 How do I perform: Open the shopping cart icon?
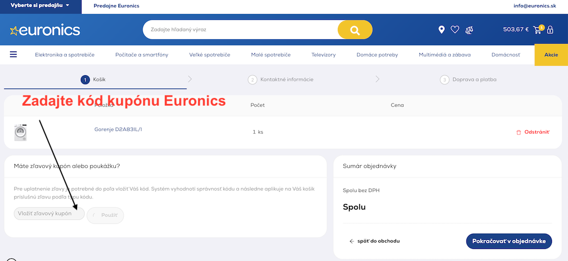coord(538,30)
